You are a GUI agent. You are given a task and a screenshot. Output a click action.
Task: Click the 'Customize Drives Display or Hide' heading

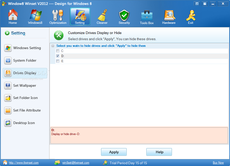pos(95,33)
